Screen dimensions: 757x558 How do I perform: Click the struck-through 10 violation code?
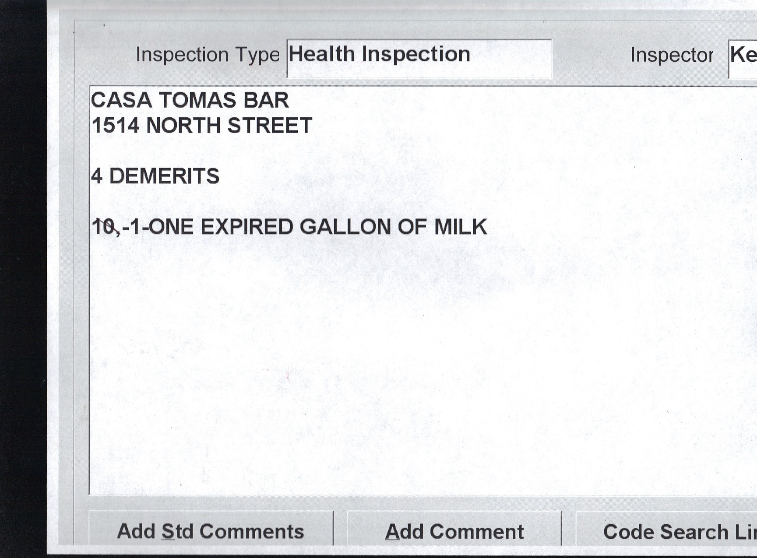coord(104,227)
